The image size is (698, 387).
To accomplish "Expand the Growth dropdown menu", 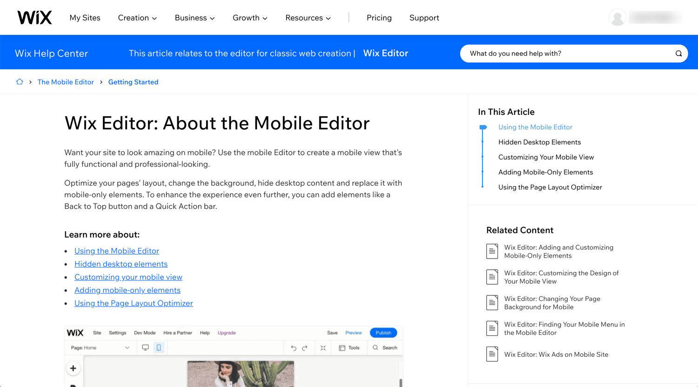I will click(250, 18).
